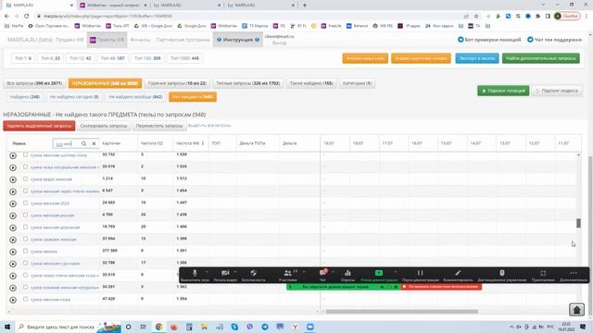Check box for row with 6 547
This screenshot has height=333, width=593.
pyautogui.click(x=25, y=191)
